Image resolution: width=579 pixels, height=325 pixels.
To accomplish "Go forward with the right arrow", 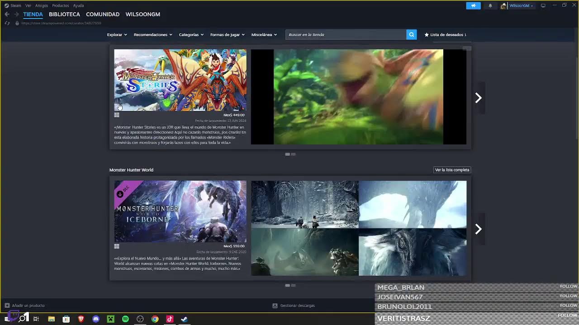I will click(17, 14).
